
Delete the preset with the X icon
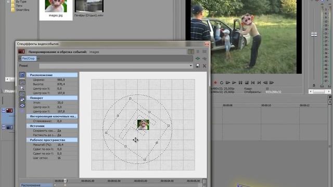[204, 66]
